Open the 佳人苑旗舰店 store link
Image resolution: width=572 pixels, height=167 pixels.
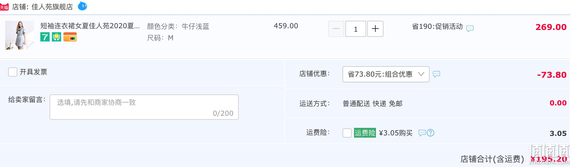point(52,7)
